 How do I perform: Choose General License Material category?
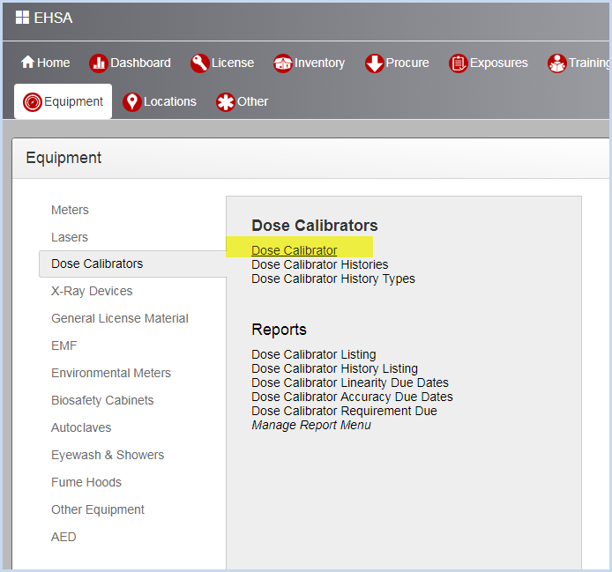(x=120, y=318)
